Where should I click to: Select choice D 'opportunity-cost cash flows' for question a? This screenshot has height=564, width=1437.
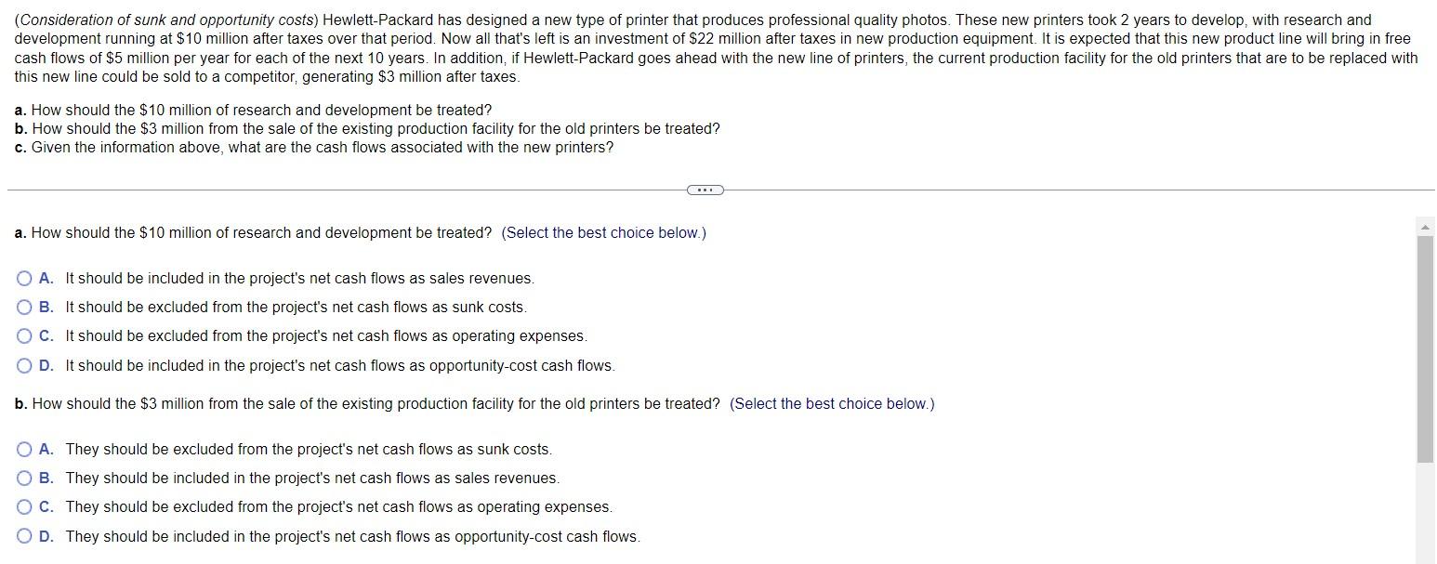click(24, 365)
